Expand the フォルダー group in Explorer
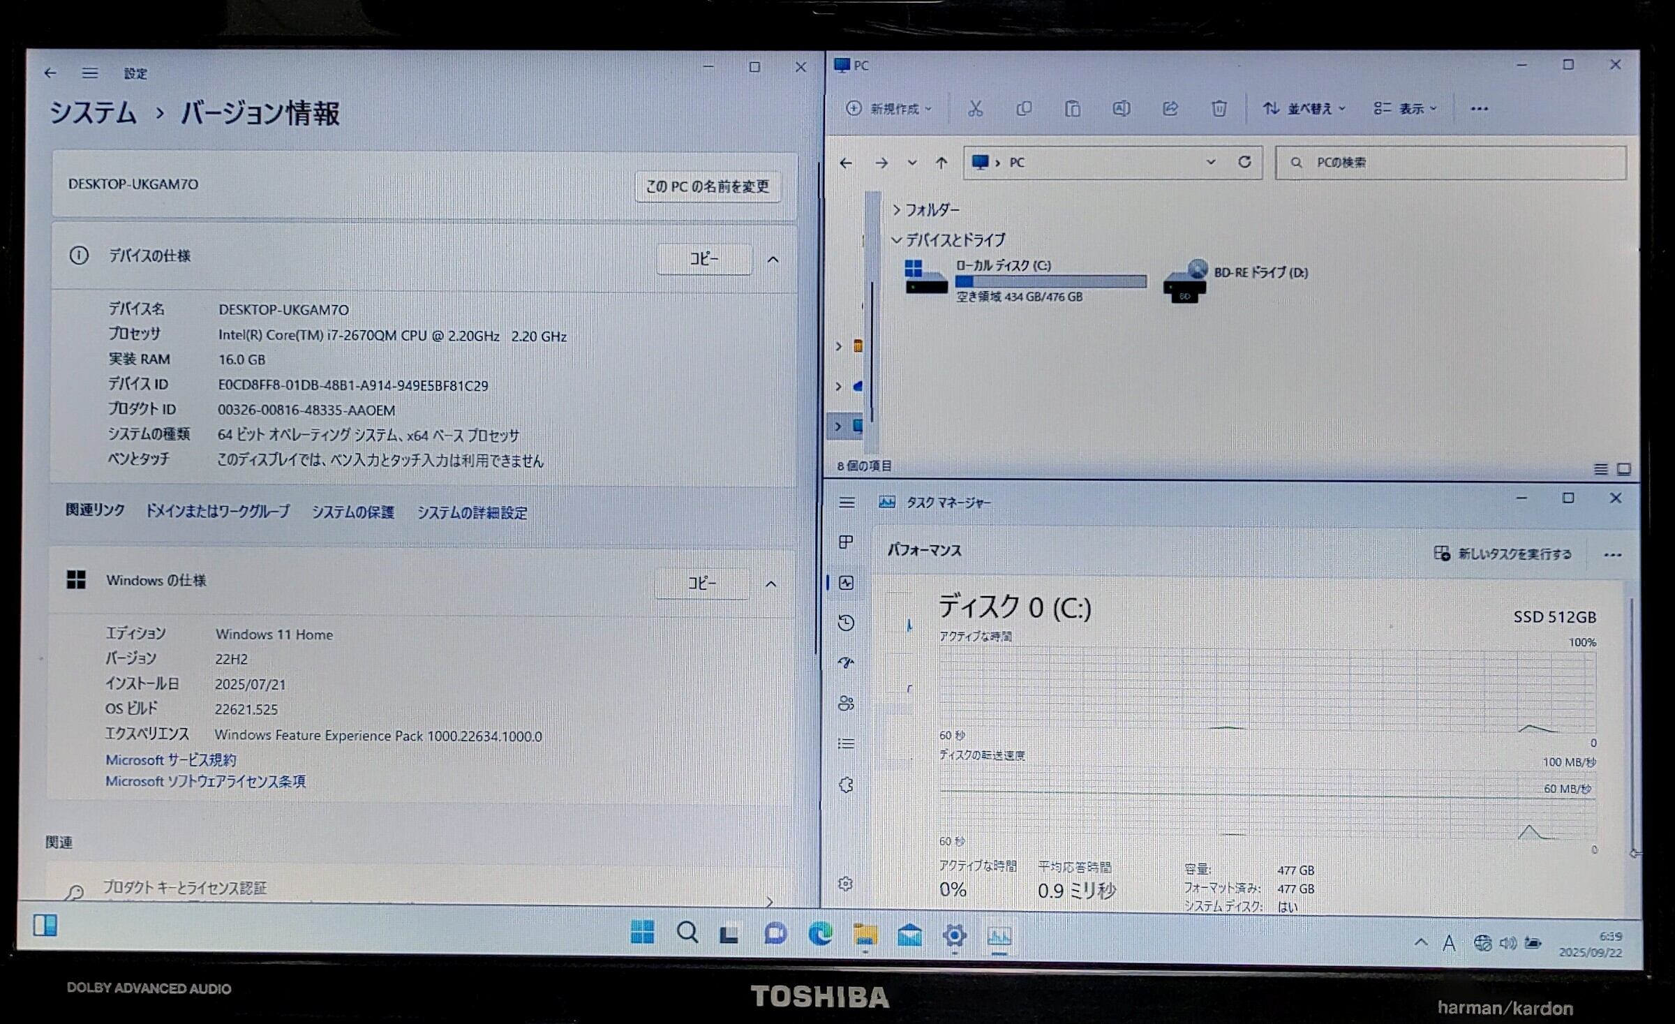Viewport: 1675px width, 1024px height. click(897, 209)
